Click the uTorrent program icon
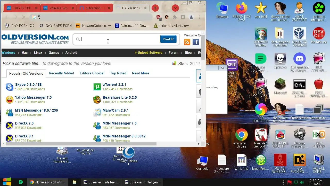The width and height of the screenshot is (330, 186). point(97,87)
